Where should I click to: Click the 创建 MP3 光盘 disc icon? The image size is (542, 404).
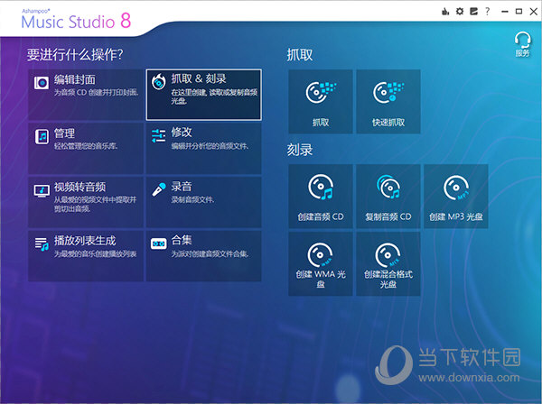click(x=456, y=188)
